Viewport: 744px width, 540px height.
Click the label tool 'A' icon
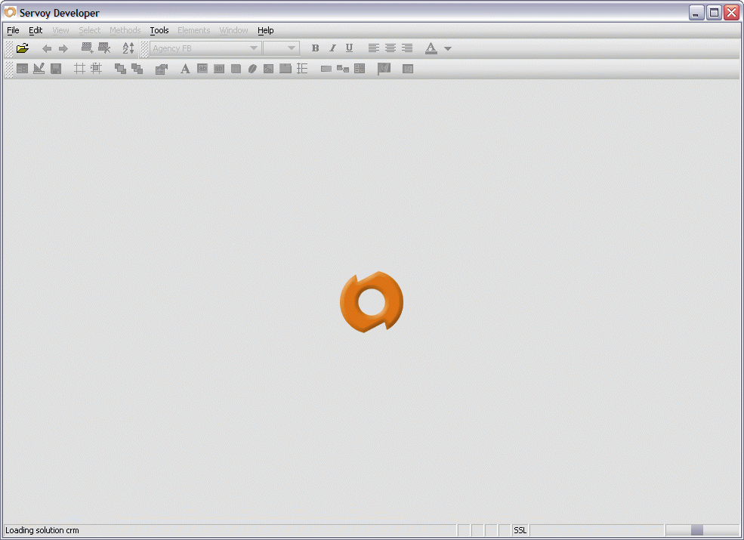pyautogui.click(x=185, y=69)
